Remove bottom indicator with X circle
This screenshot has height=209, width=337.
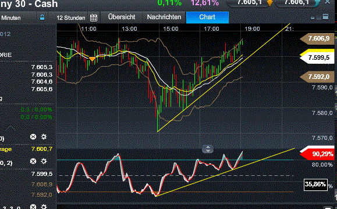coord(33,207)
